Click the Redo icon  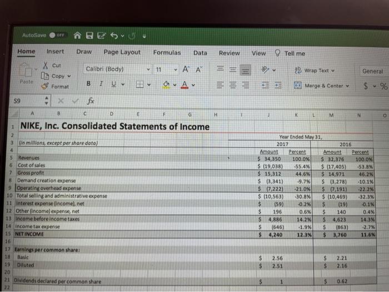pyautogui.click(x=132, y=36)
